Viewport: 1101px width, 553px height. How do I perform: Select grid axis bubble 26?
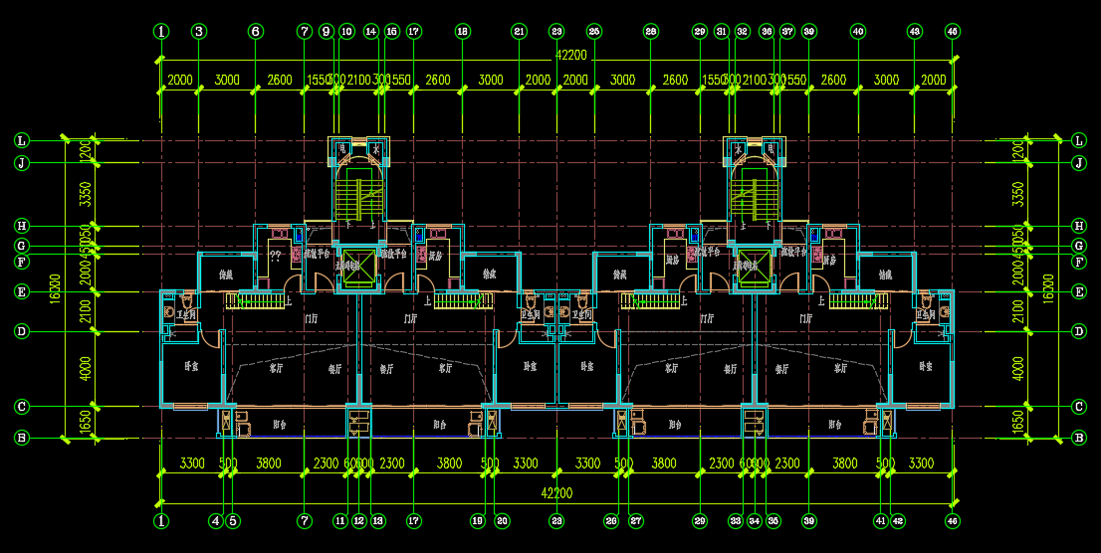(611, 521)
